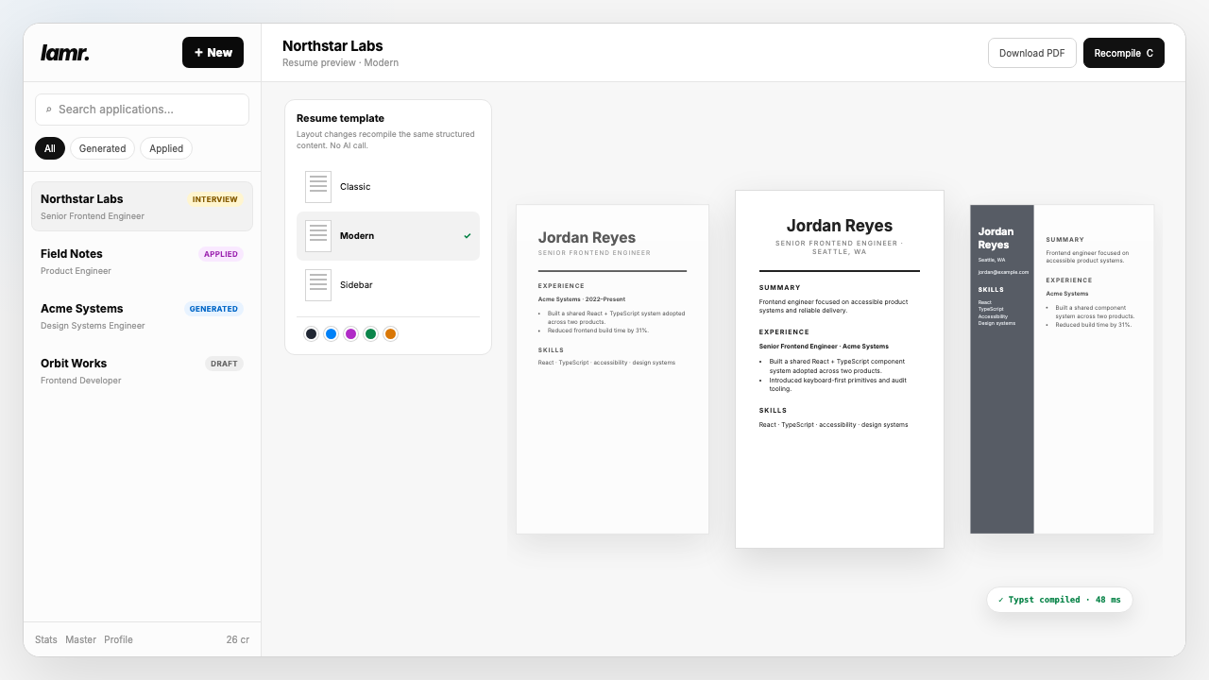1209x680 pixels.
Task: Open the Stats page
Action: (x=46, y=639)
